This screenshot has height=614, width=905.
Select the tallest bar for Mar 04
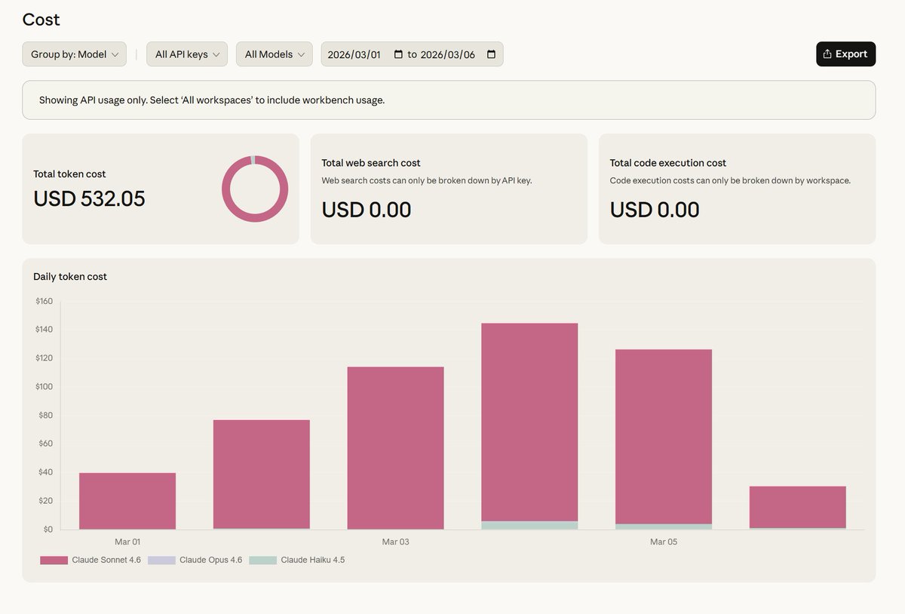point(529,422)
